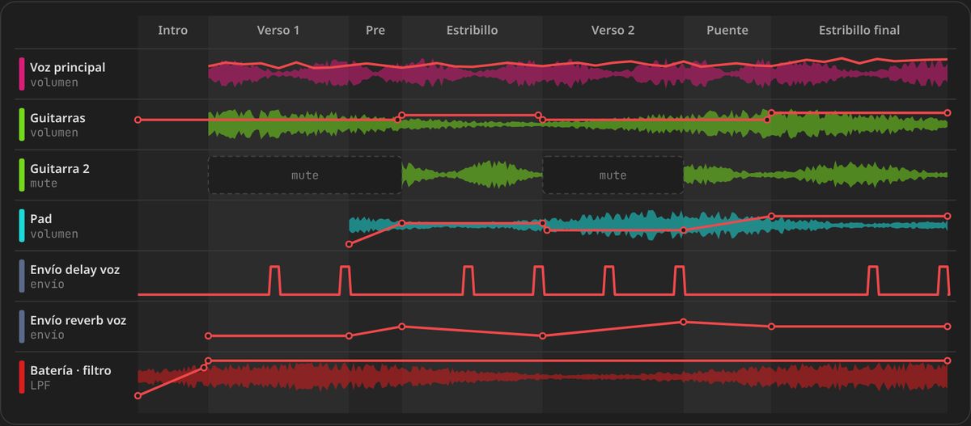Click the Batería · filtro red color strip
This screenshot has height=426, width=971.
pyautogui.click(x=22, y=377)
